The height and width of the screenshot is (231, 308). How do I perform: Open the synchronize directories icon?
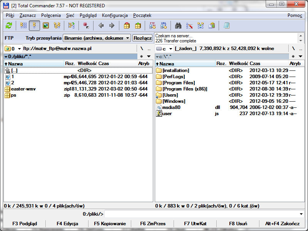tap(201, 25)
